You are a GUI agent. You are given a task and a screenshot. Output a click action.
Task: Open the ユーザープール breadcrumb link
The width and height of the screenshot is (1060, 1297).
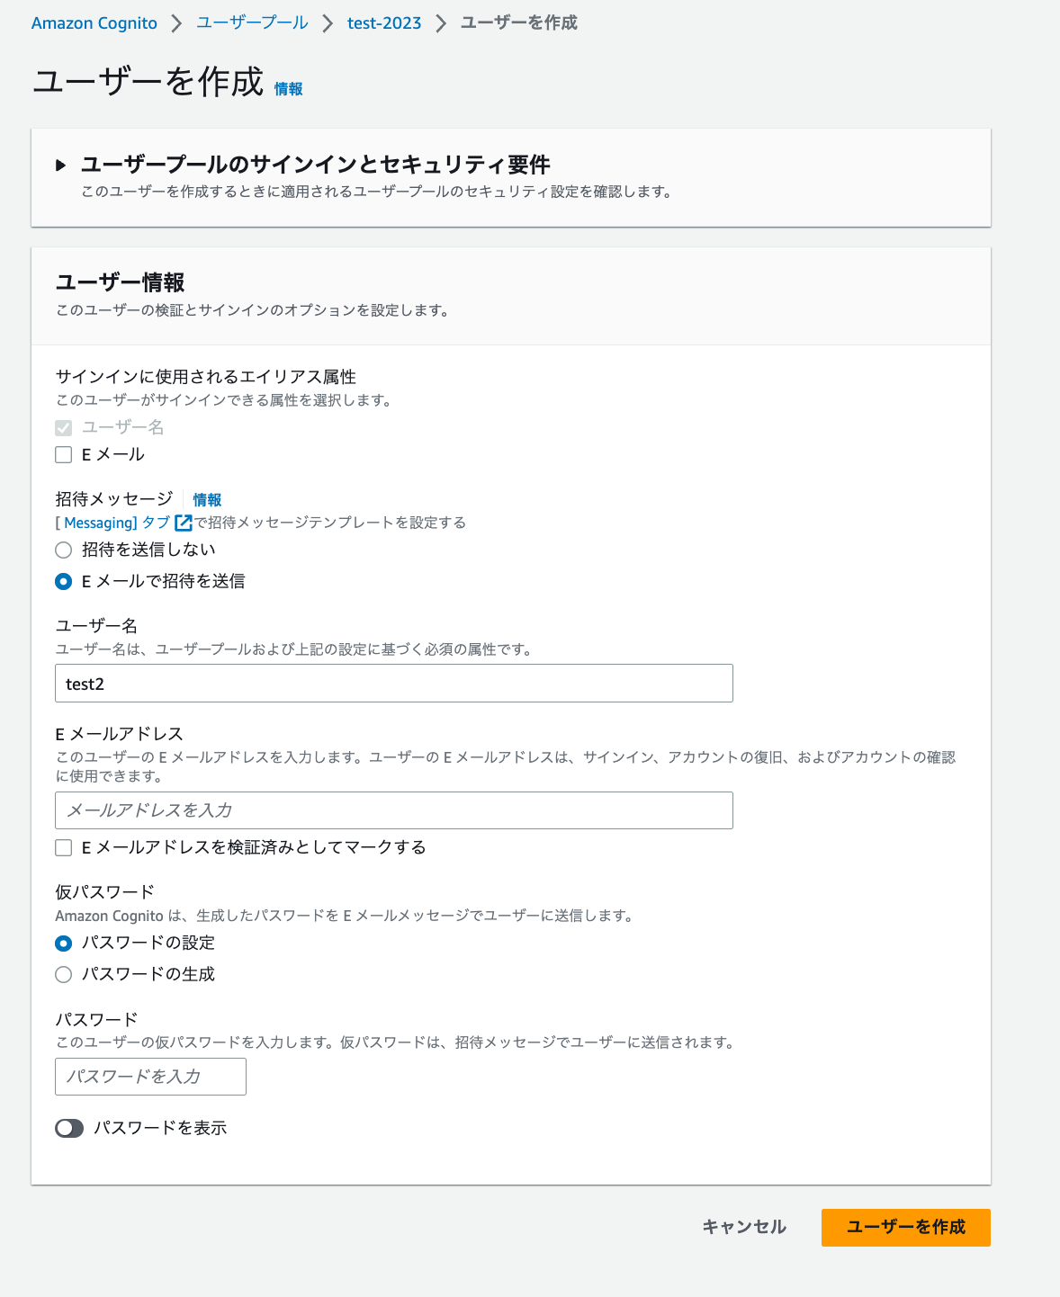(x=253, y=22)
